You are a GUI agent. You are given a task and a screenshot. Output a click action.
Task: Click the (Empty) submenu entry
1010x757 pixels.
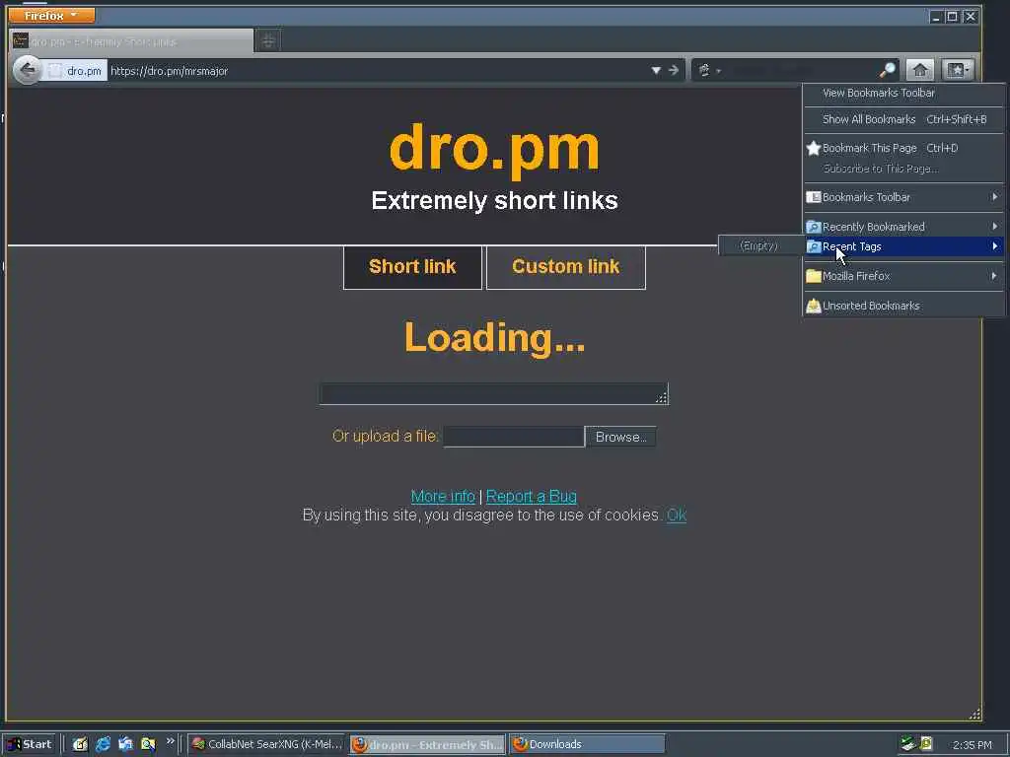(758, 245)
